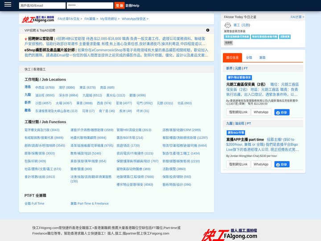Click WhatsApp button for 元朗工廠區保安員 job
The width and height of the screenshot is (321, 241).
coord(261,112)
